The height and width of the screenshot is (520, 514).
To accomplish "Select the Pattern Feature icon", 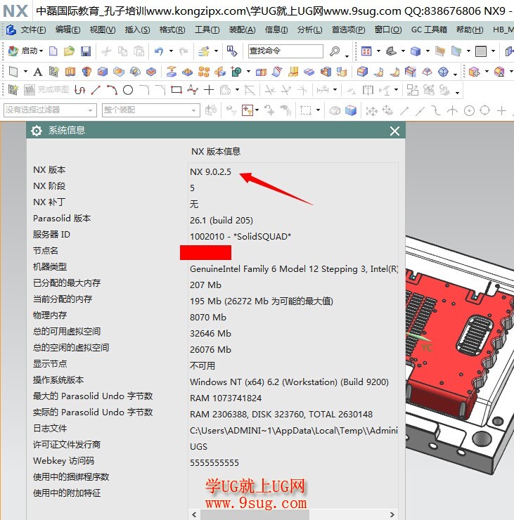I will click(x=204, y=72).
